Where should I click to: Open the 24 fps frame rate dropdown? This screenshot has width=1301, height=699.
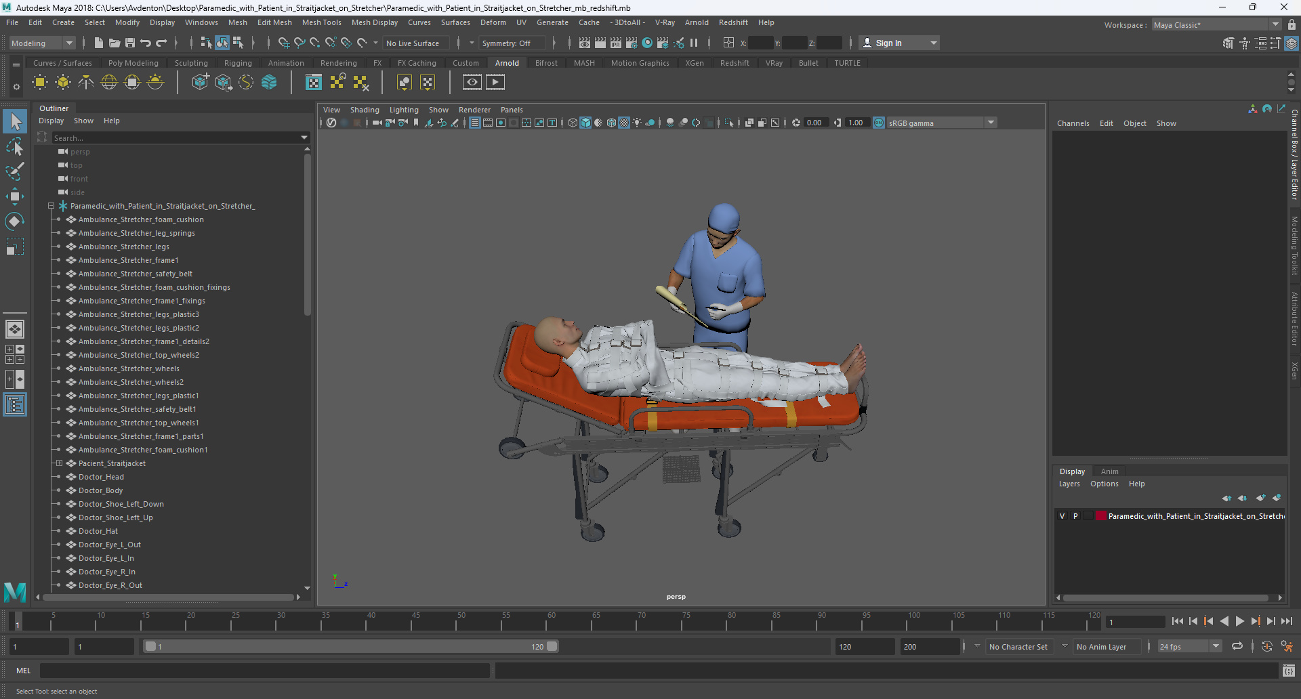point(1190,646)
